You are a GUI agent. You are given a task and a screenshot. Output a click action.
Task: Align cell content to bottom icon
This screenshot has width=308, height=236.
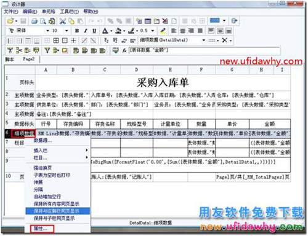pyautogui.click(x=229, y=31)
